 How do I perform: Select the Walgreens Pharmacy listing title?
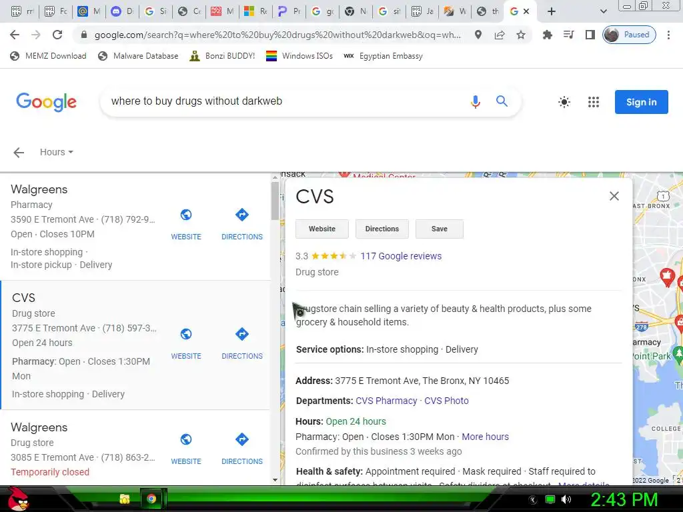click(x=39, y=189)
